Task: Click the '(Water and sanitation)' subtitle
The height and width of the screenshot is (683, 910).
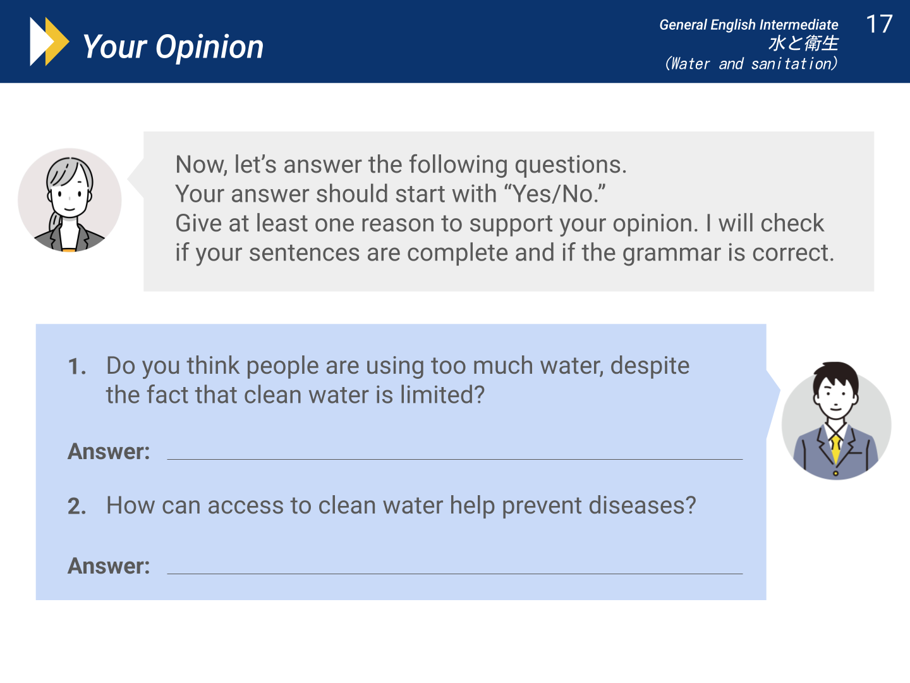Action: coord(751,63)
